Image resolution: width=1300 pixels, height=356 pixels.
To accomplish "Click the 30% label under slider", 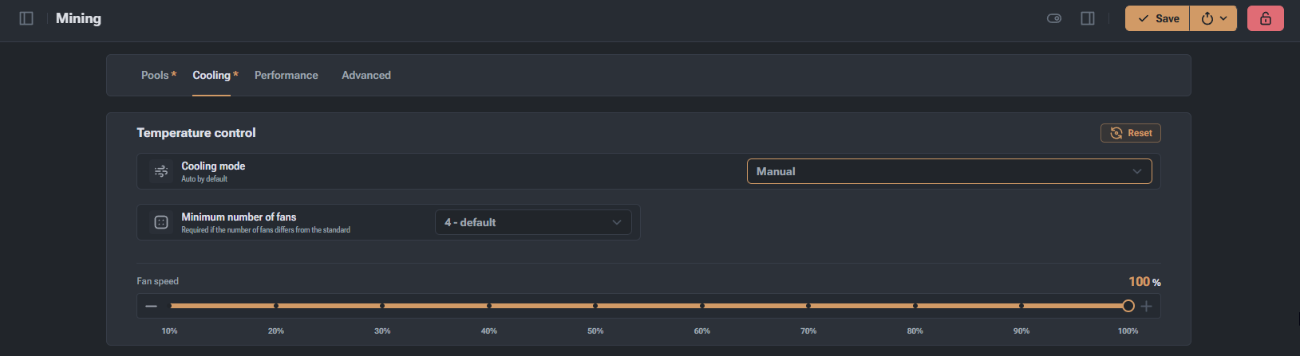I will pos(382,331).
